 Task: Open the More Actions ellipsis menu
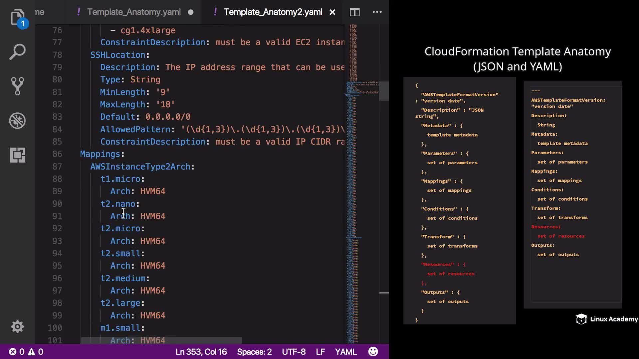point(377,12)
